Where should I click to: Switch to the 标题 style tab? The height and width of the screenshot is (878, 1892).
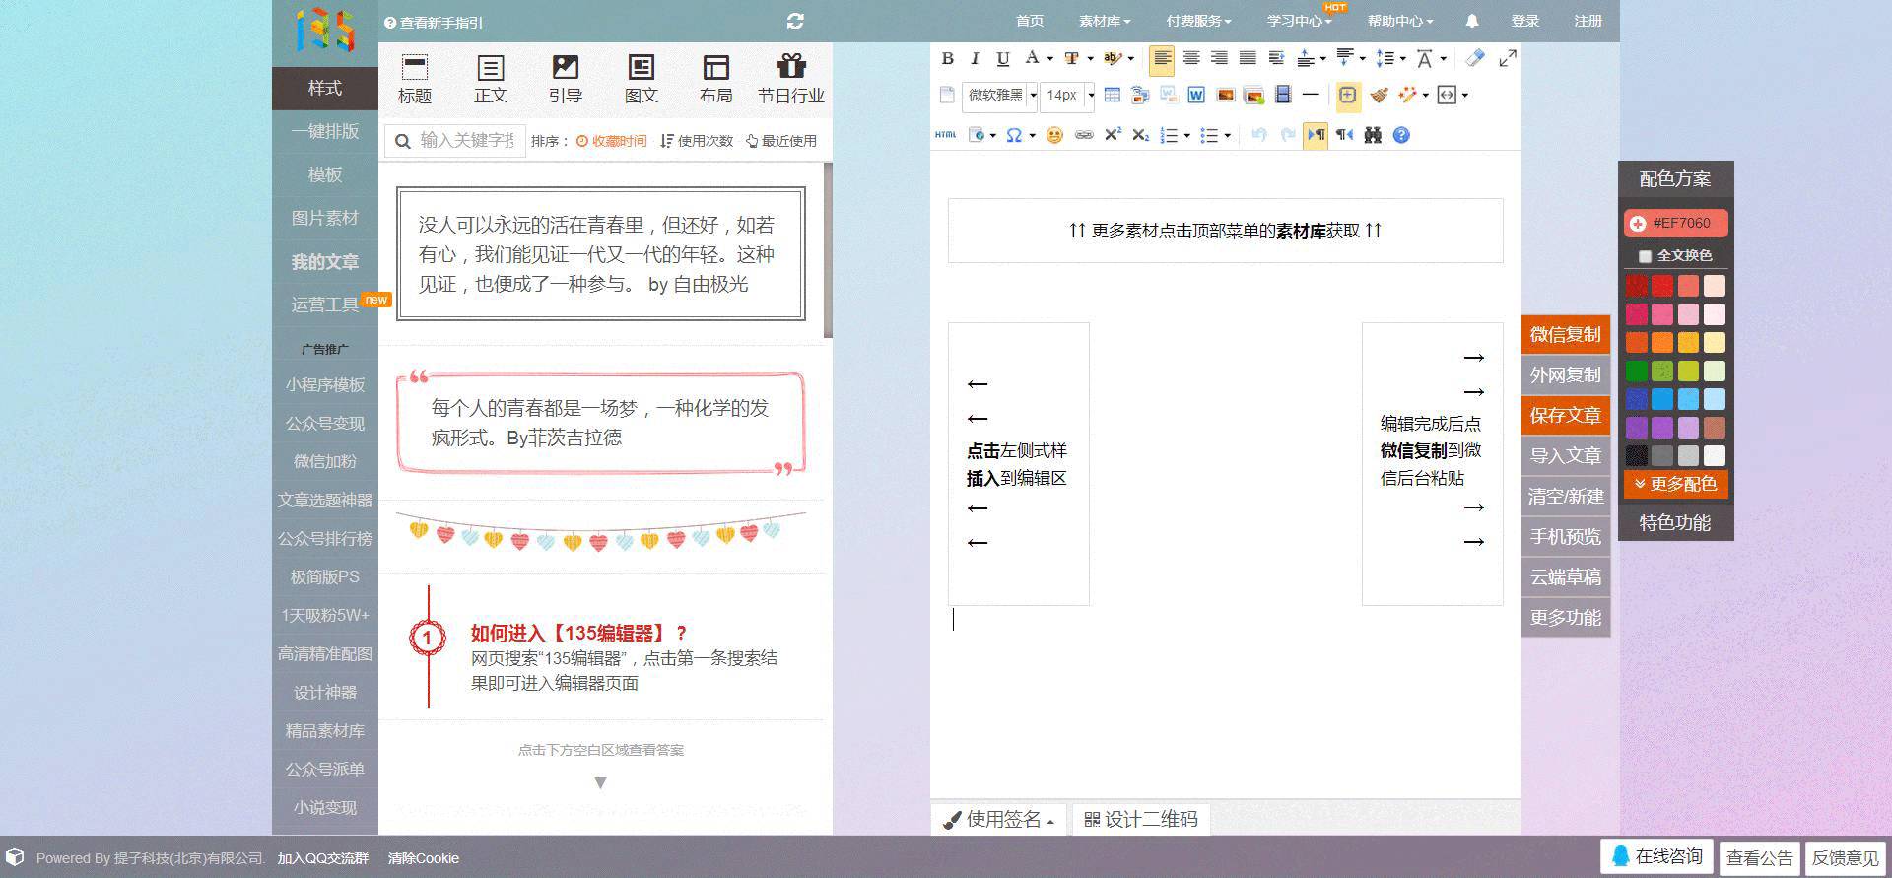(x=415, y=79)
